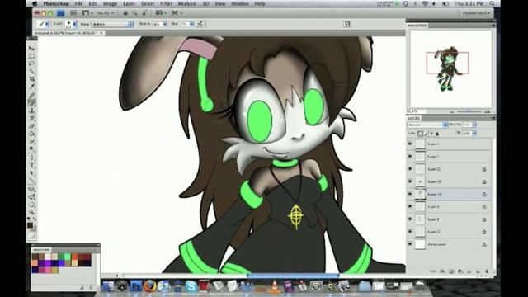Screen dimensions: 528x297
Task: Open the layer Opacity slider arrow
Action: pos(474,125)
